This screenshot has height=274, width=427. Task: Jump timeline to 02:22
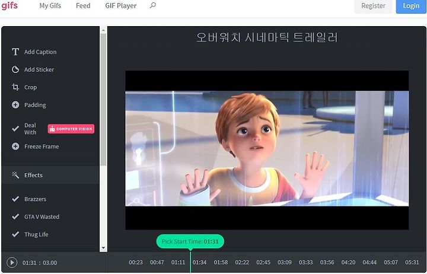click(242, 263)
